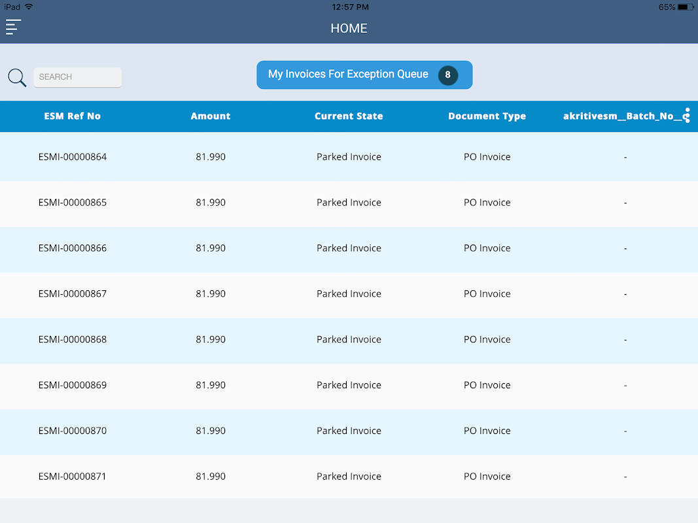Viewport: 698px width, 523px height.
Task: Click Parked Invoice state of ESMI-00000869
Action: click(349, 385)
